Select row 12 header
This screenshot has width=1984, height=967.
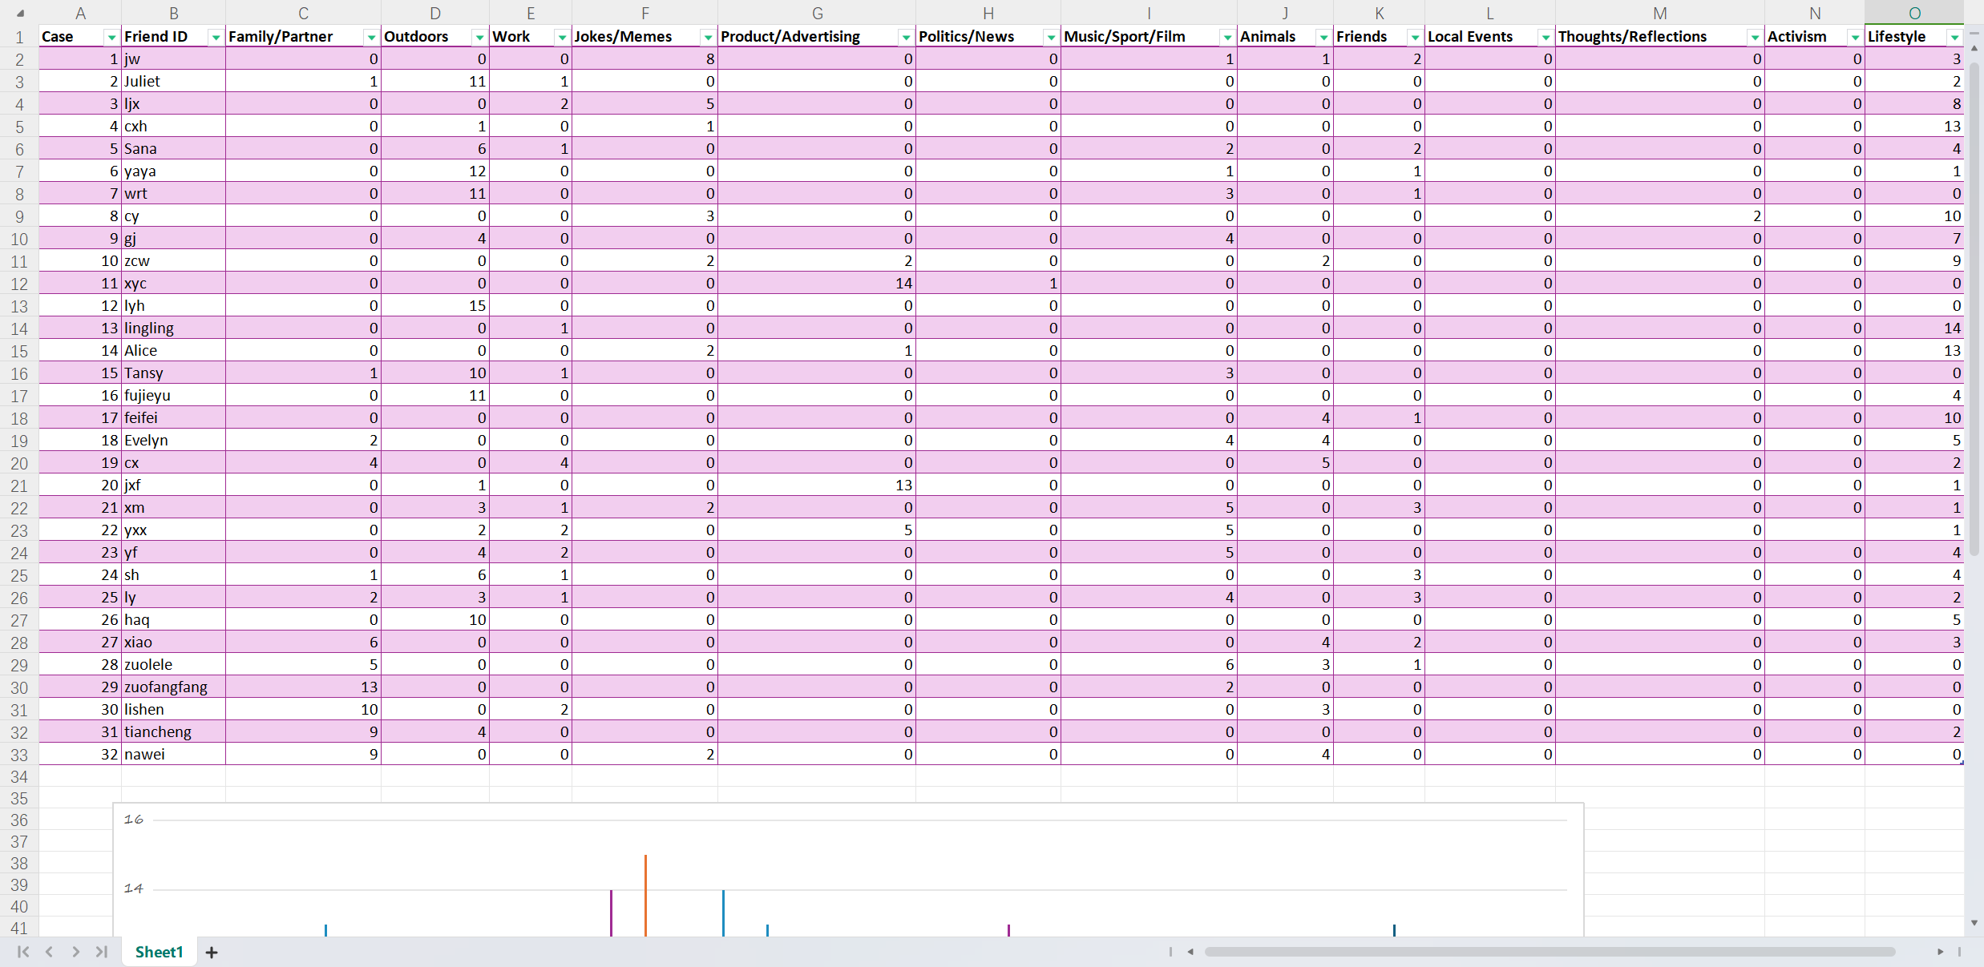(x=19, y=284)
